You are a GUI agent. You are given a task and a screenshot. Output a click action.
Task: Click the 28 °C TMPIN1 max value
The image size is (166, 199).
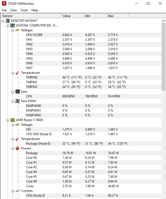coord(117,82)
